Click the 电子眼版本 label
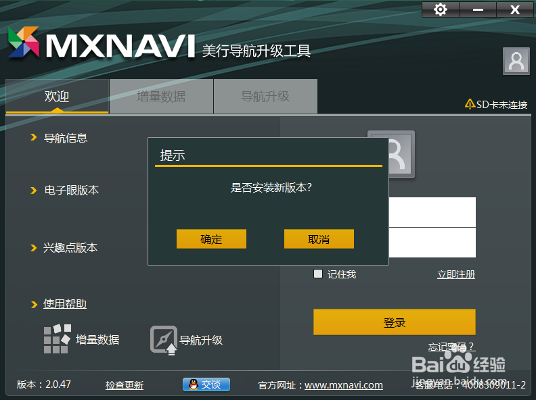536x400 pixels. click(72, 190)
